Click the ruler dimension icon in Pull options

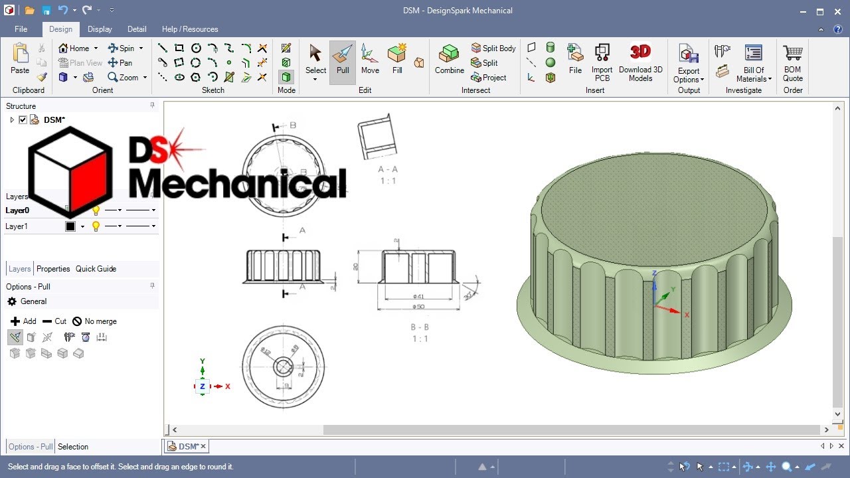point(102,337)
